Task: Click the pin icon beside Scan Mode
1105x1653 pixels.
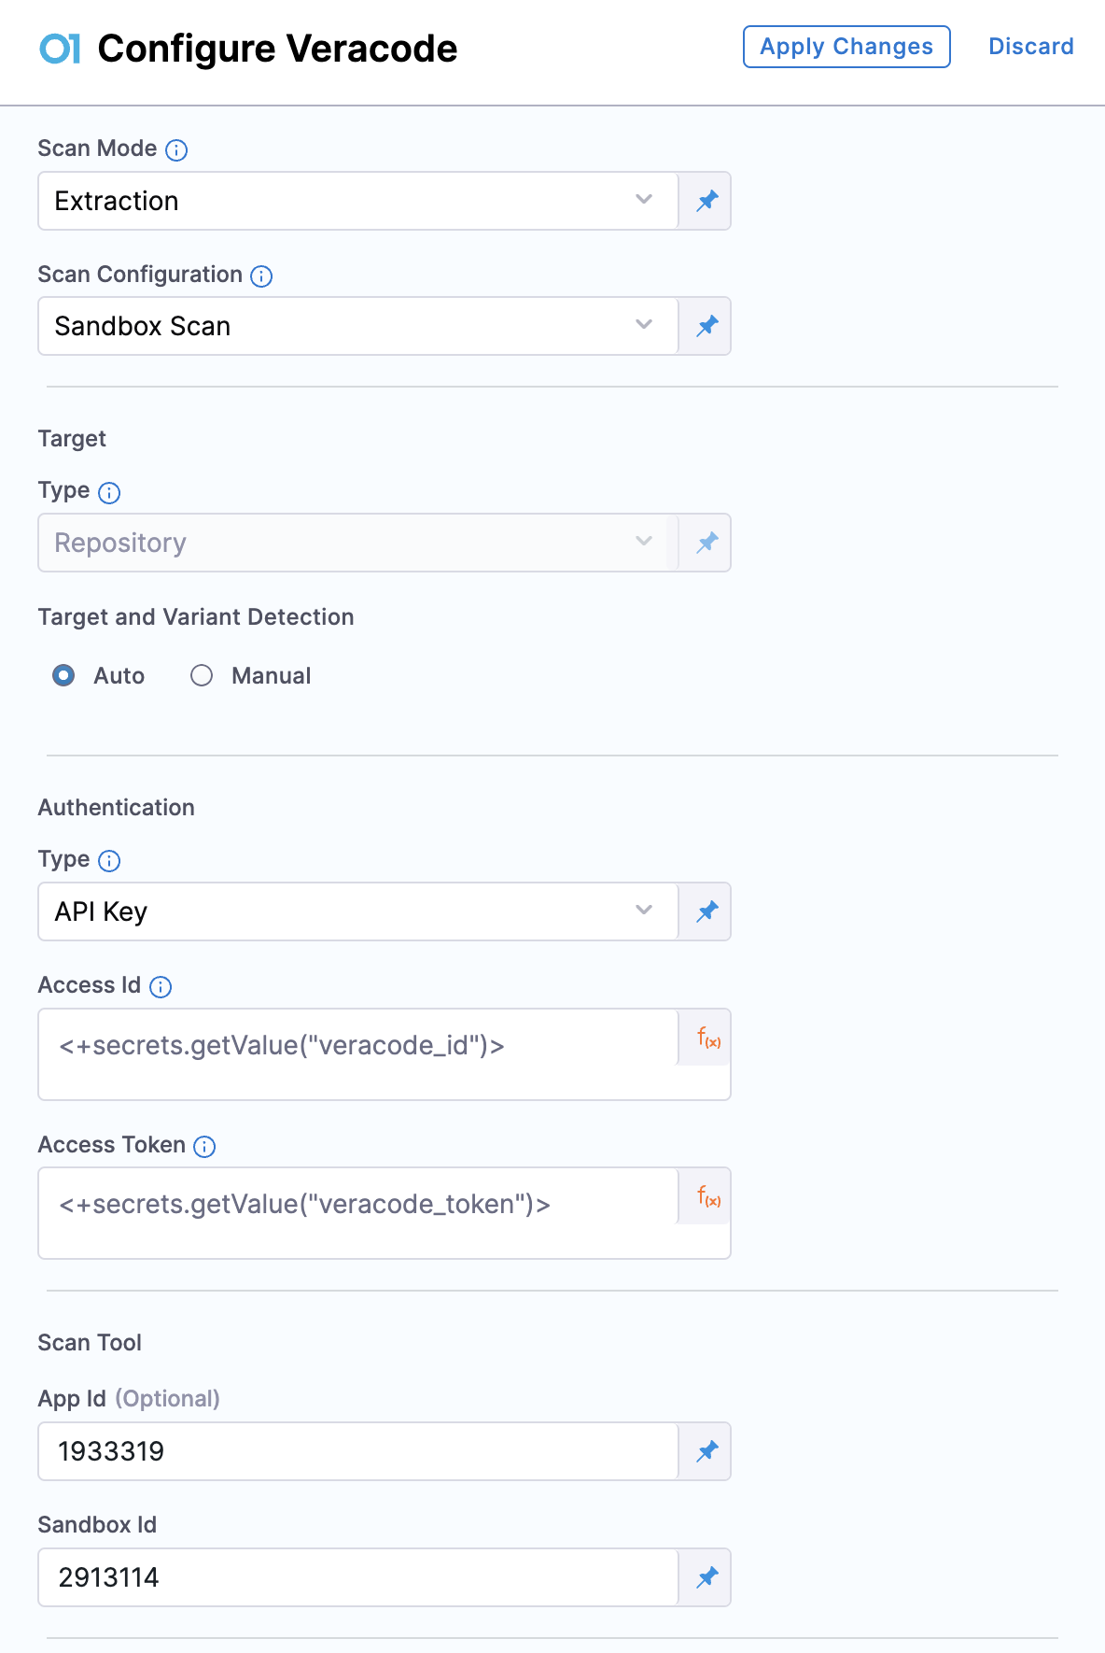Action: tap(706, 201)
